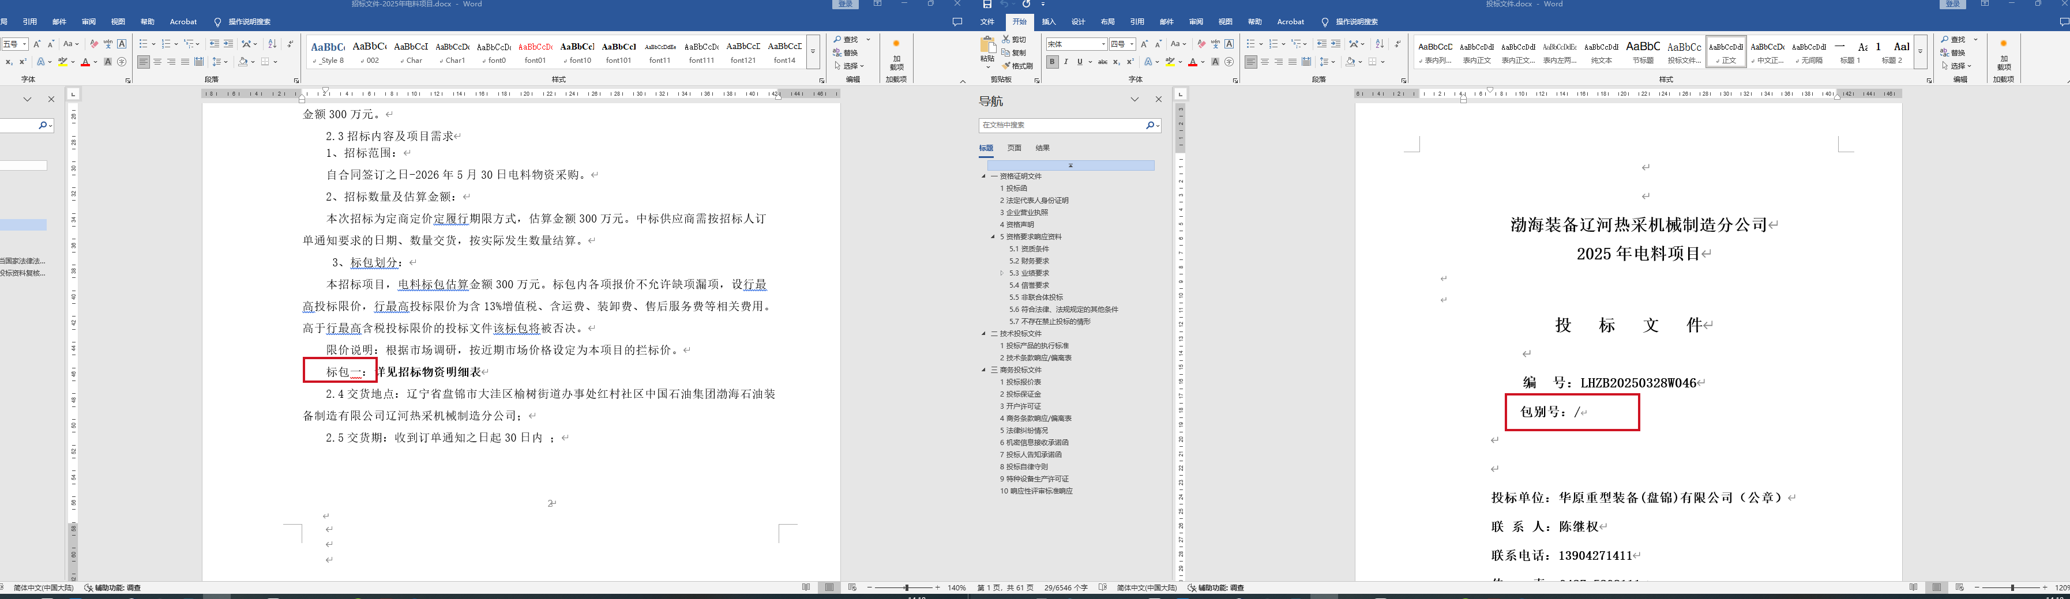The height and width of the screenshot is (599, 2070).
Task: Justify text in the 招标文件 window
Action: point(185,62)
